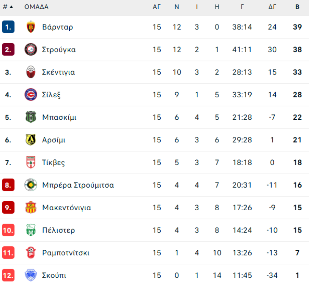Click the Μπρέρα Στρούμιτσα logo
The height and width of the screenshot is (285, 309).
click(31, 185)
